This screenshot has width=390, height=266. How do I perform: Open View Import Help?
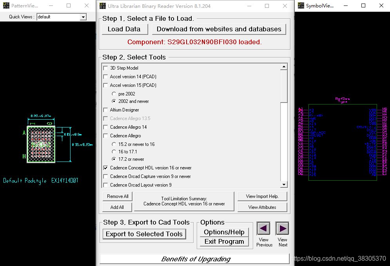[262, 196]
